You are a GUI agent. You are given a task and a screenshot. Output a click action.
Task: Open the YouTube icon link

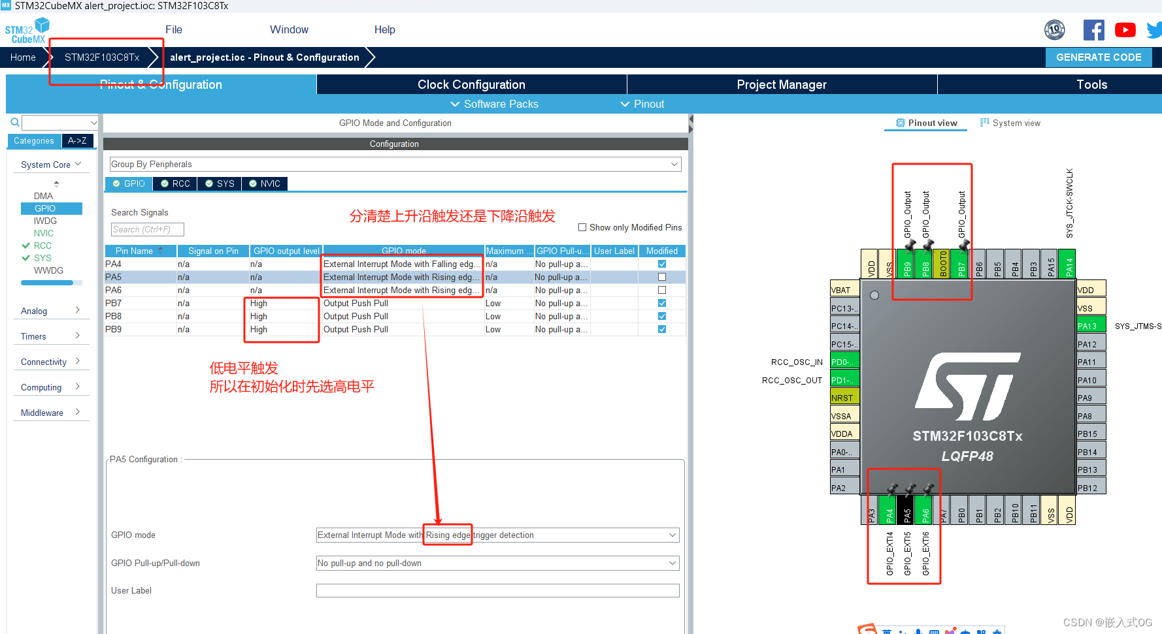pos(1125,30)
